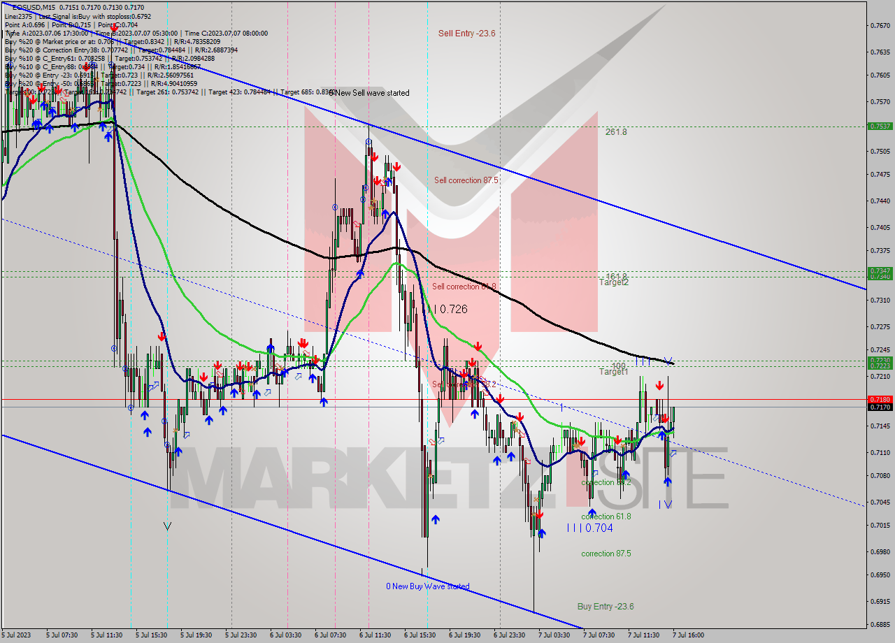
Task: Select the '261.8' fibonacci level label
Action: coord(616,131)
